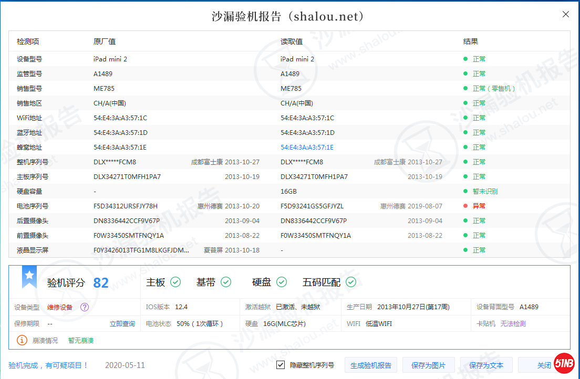Click the 无法检测 link beside 卡贴机
Image resolution: width=580 pixels, height=379 pixels.
point(513,324)
